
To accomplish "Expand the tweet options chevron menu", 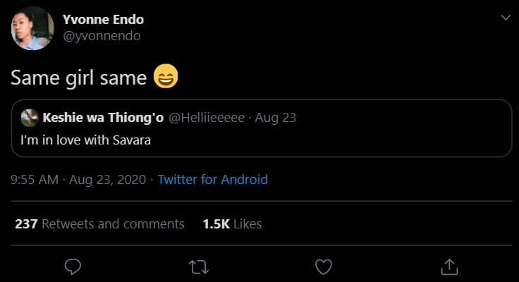I will (x=505, y=18).
